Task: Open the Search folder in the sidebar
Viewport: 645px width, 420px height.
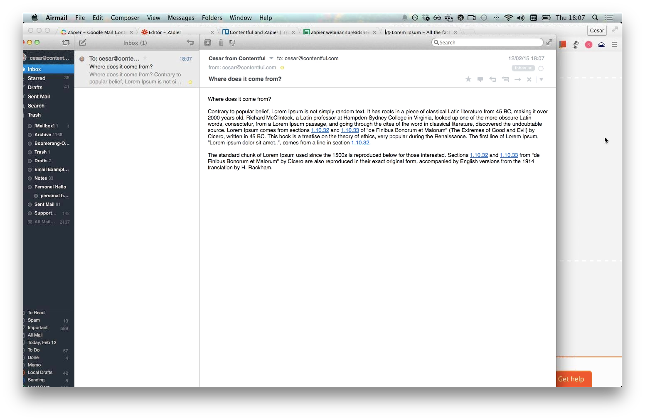Action: (49, 106)
